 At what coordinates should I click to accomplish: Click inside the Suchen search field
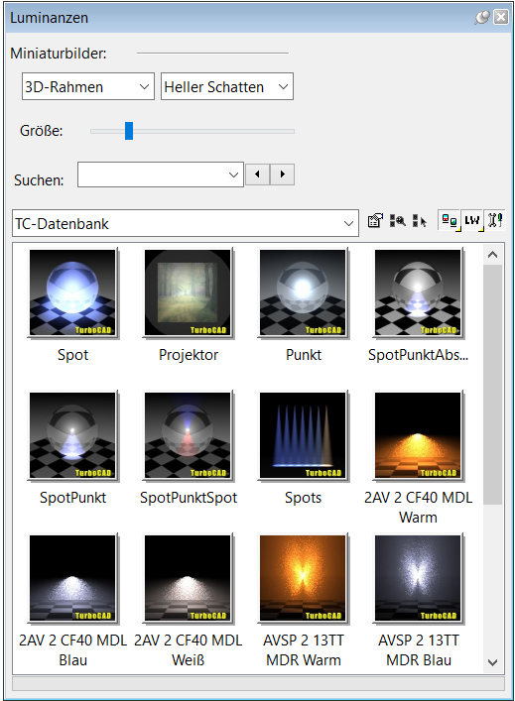click(x=151, y=175)
